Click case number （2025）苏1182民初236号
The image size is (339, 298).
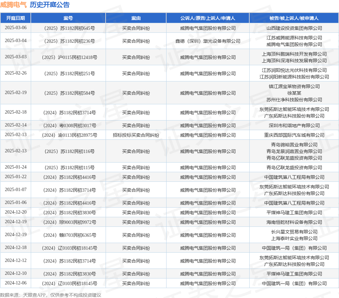[x=68, y=41]
